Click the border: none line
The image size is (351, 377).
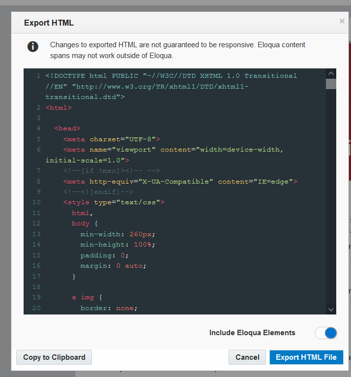pos(109,308)
